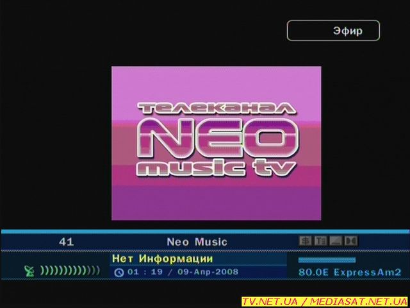Click the Нет Информации programme text
This screenshot has height=308, width=410.
pyautogui.click(x=162, y=259)
